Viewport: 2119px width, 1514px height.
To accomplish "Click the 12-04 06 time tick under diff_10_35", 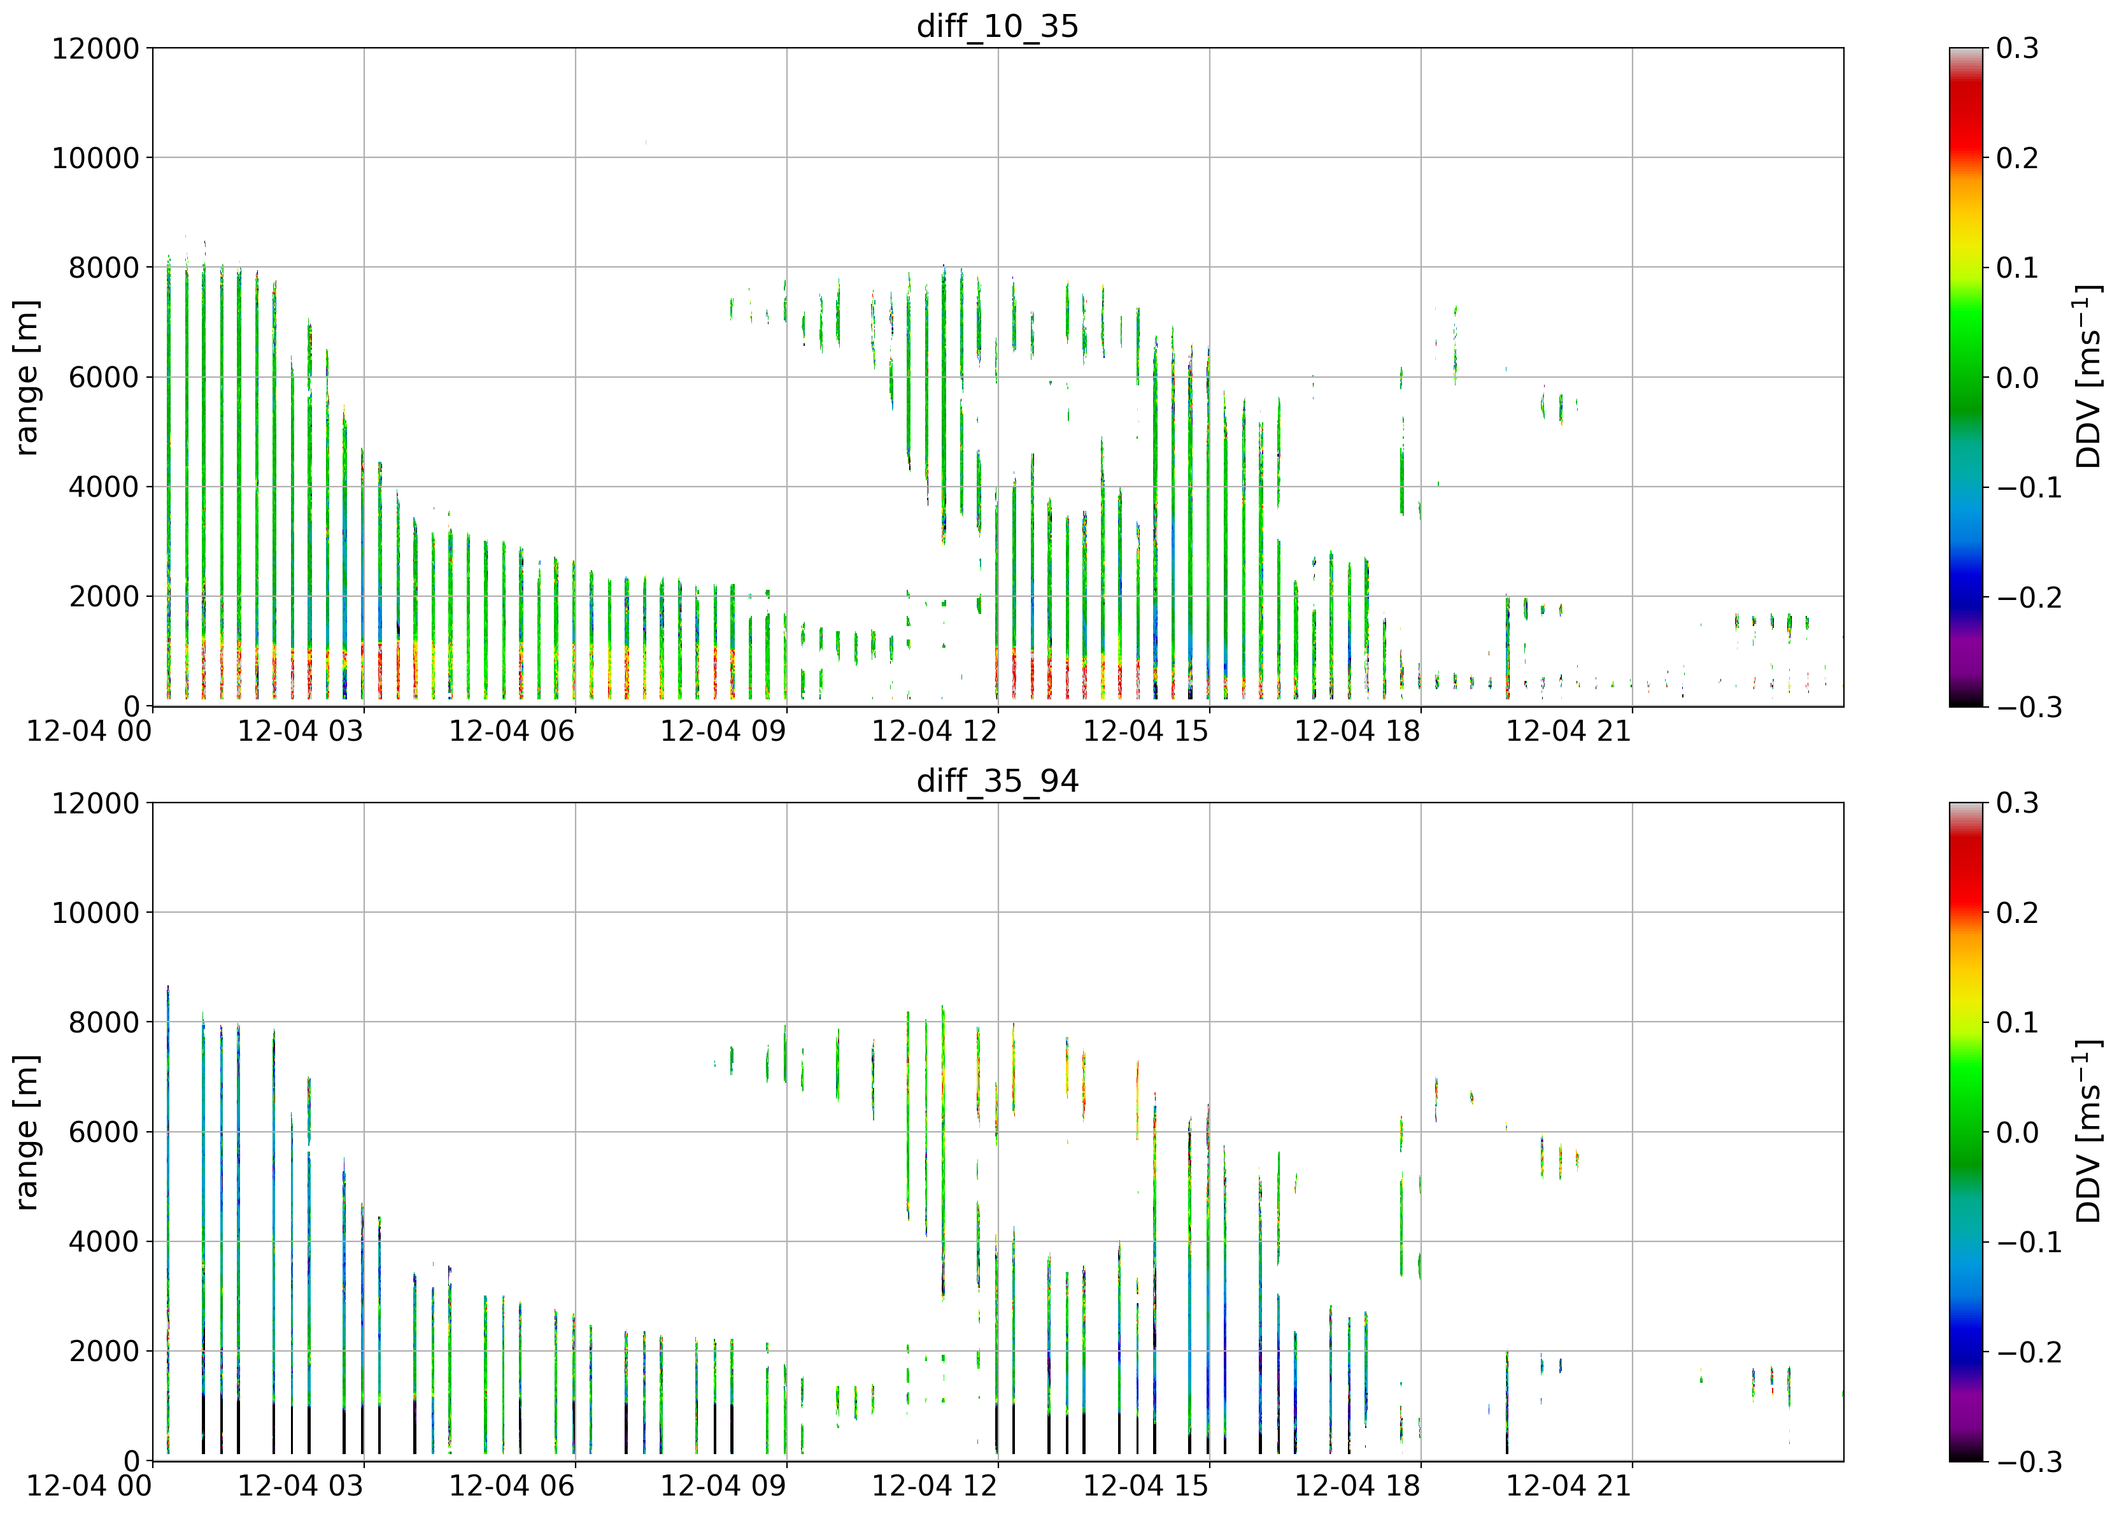I will coord(511,731).
